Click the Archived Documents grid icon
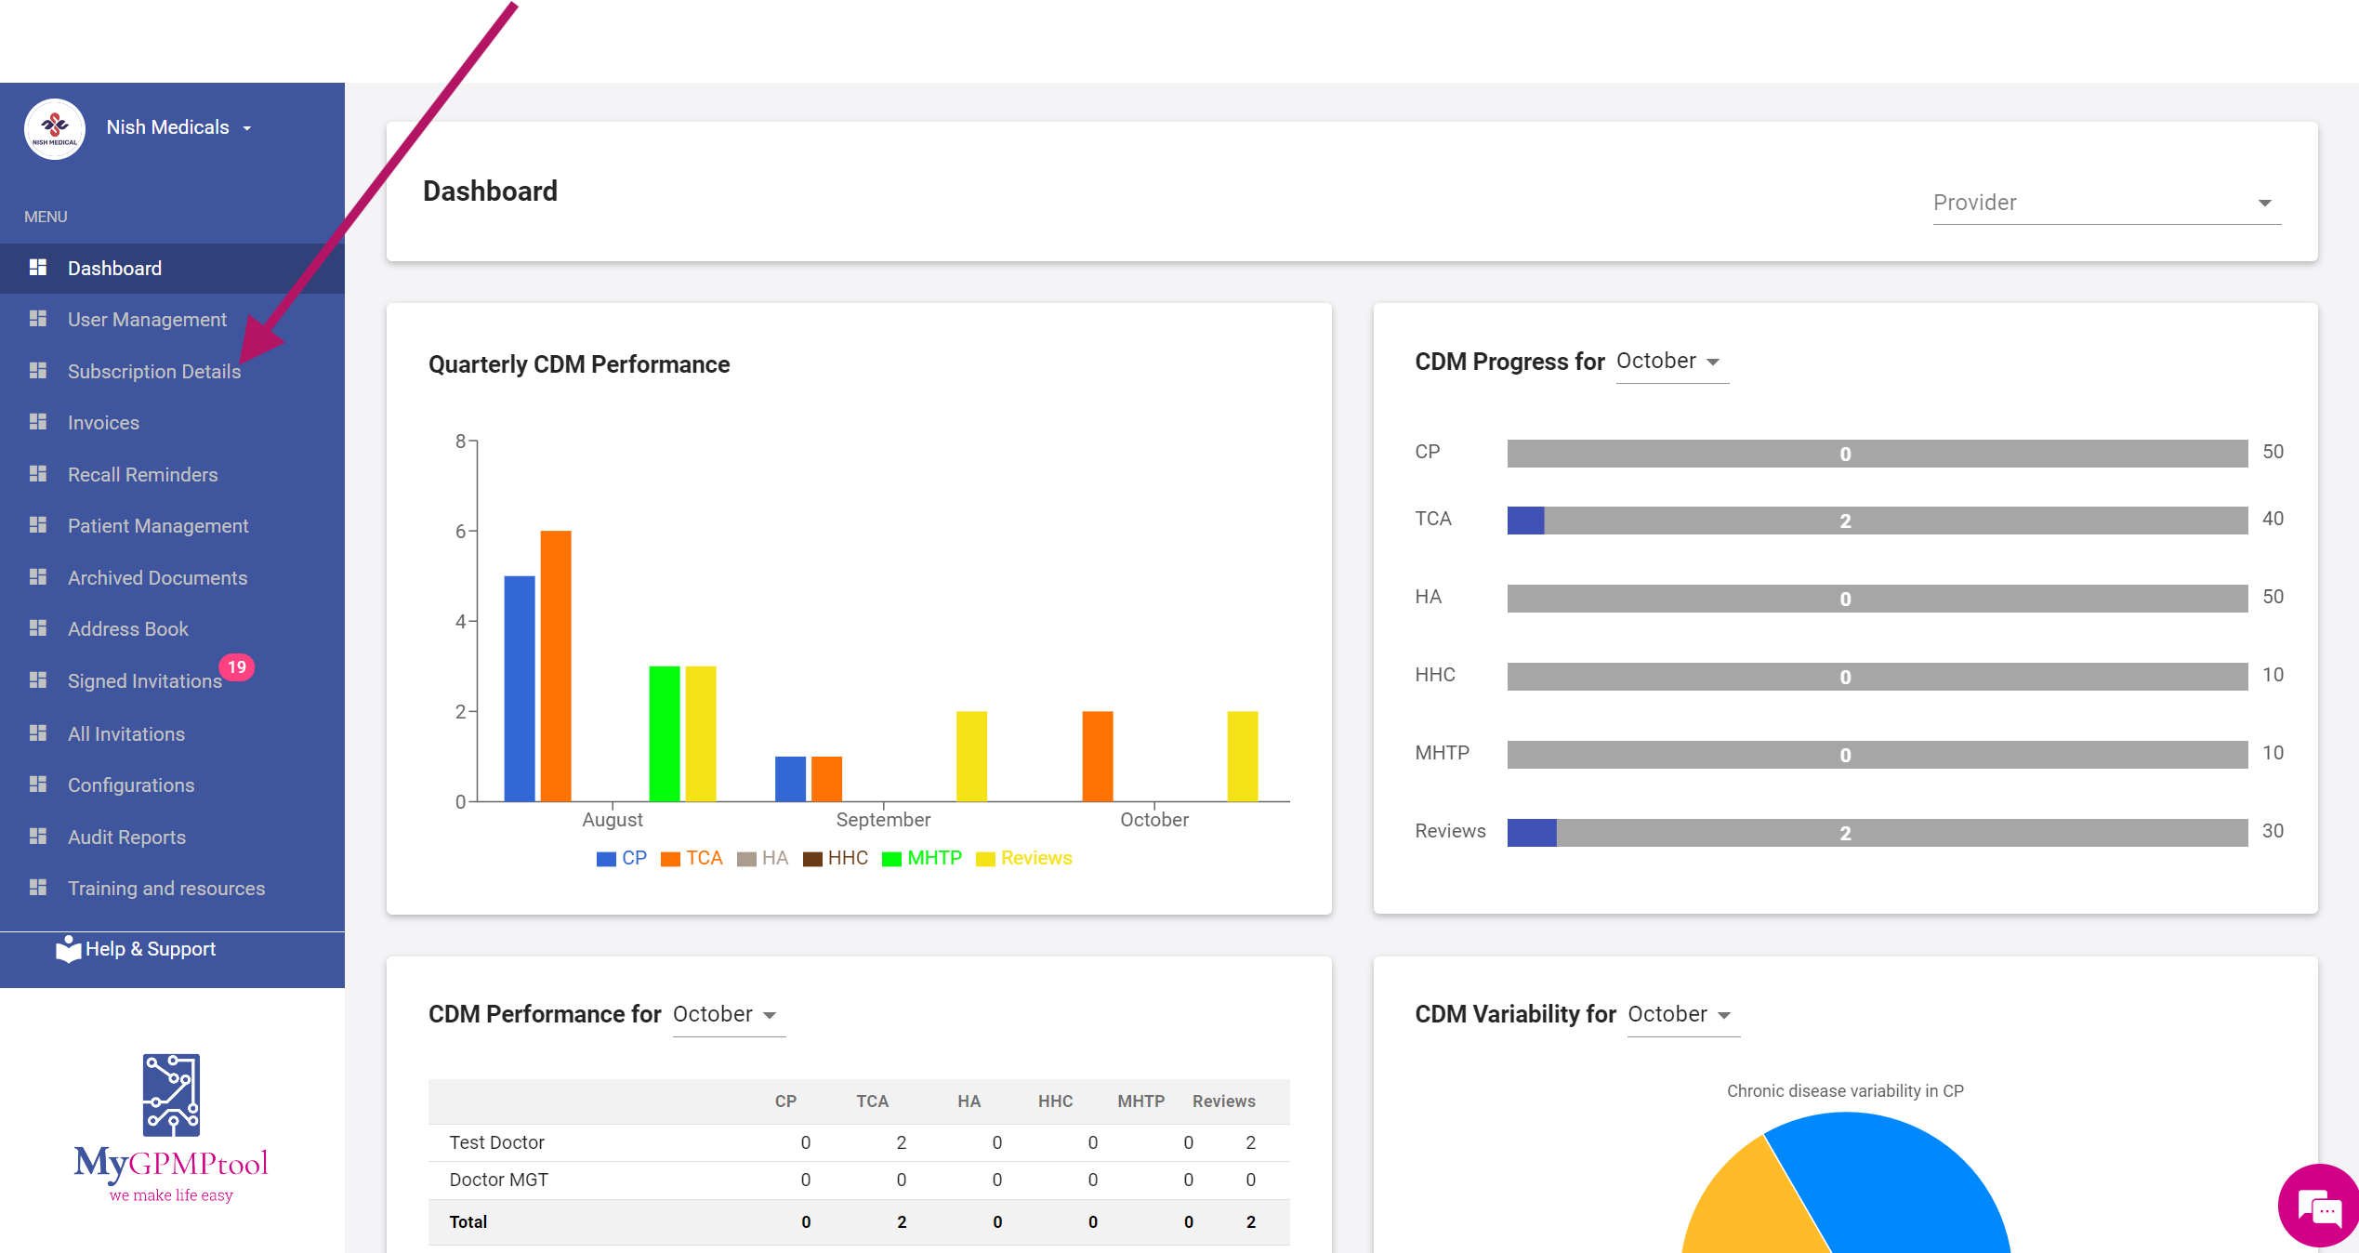 click(38, 577)
